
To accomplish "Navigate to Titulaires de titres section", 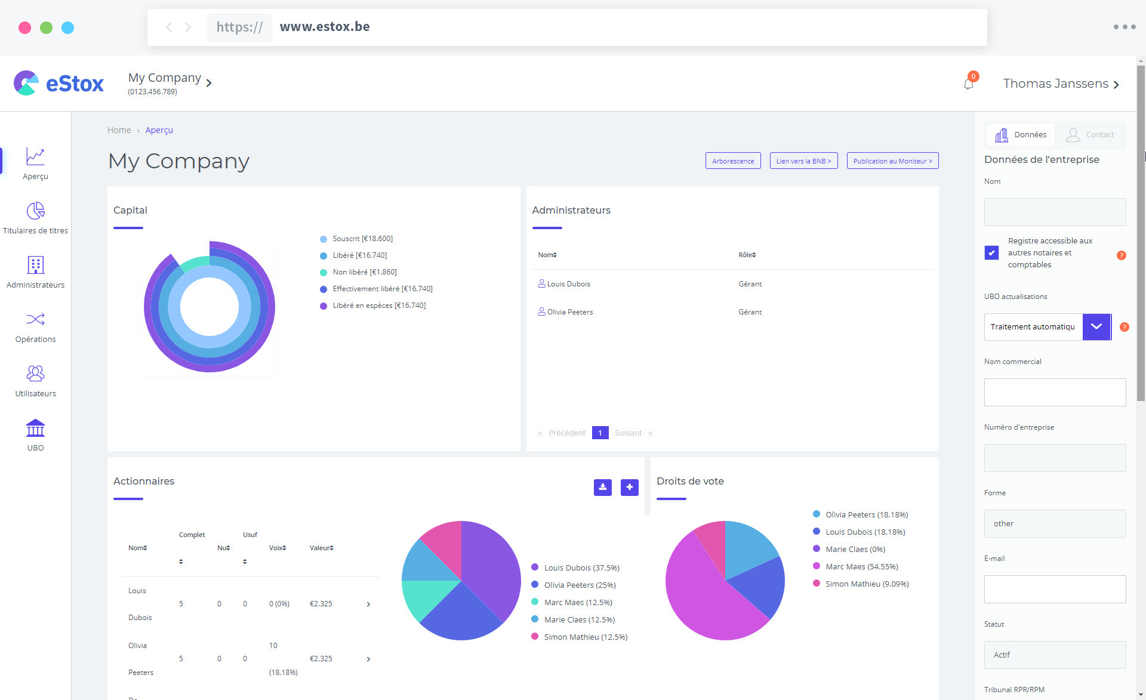I will [x=35, y=218].
